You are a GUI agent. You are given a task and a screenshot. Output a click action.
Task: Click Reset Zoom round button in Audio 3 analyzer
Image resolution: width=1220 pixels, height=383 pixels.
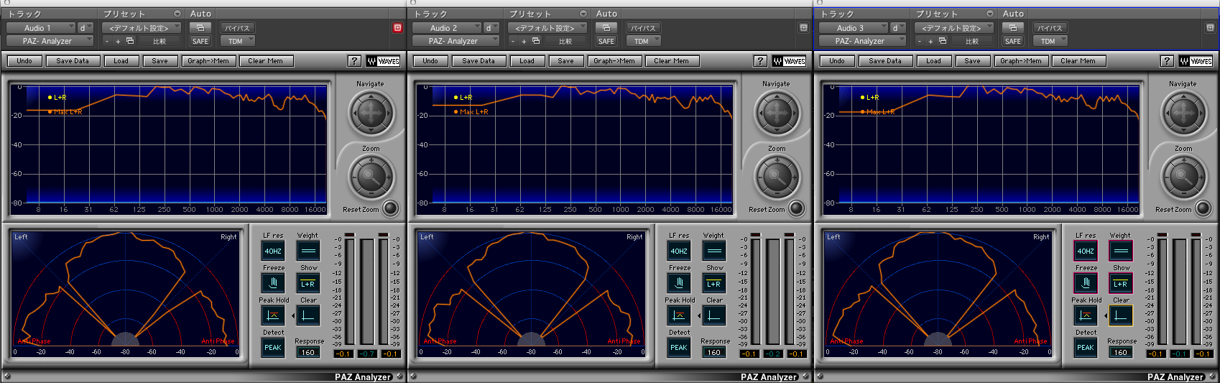point(1203,208)
